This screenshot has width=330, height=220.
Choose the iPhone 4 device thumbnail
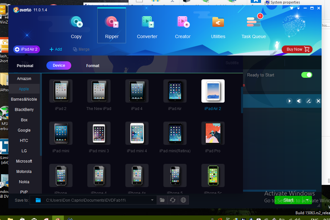[x=99, y=175]
